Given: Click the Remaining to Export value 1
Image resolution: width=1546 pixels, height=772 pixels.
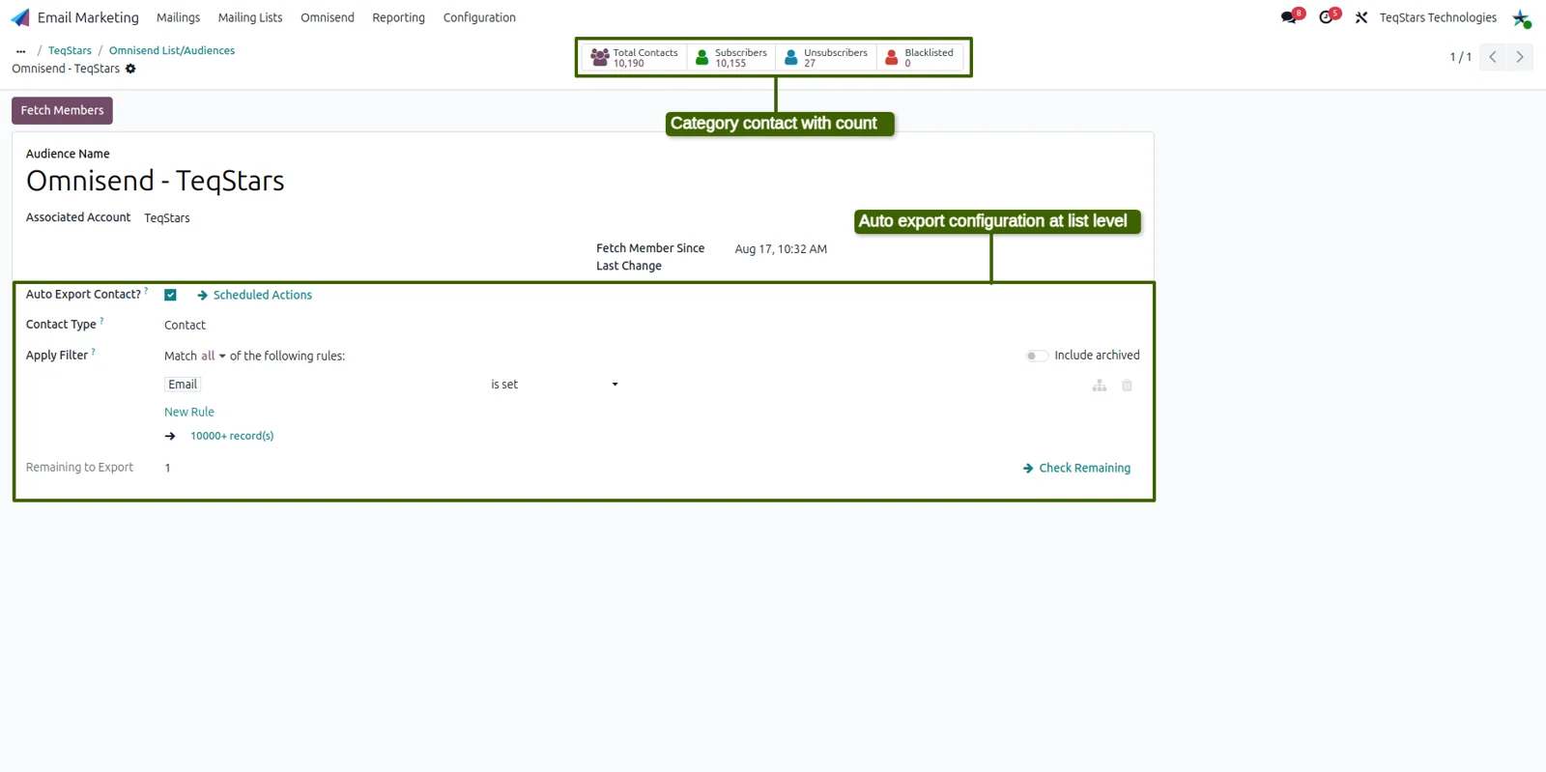Looking at the screenshot, I should tap(167, 468).
